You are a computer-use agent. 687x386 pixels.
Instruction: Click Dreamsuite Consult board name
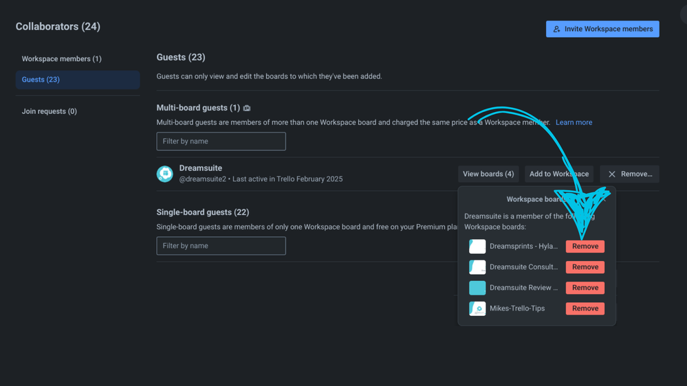(523, 267)
